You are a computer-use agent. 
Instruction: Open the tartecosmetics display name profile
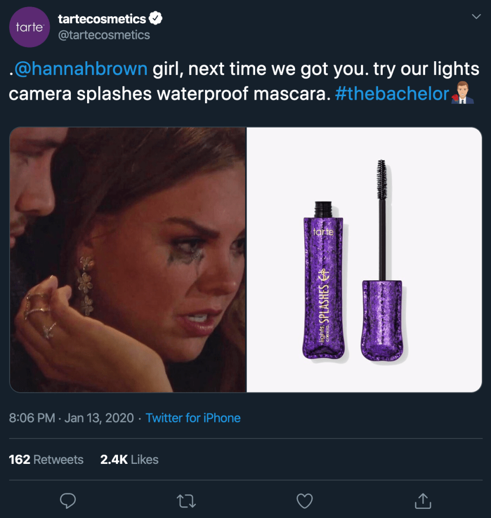click(x=102, y=19)
